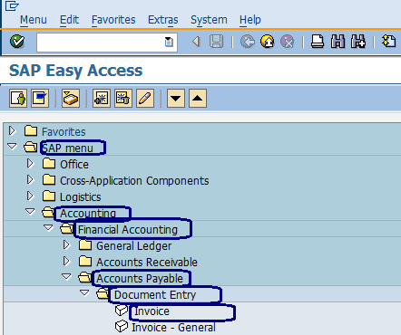401x335 pixels.
Task: Collapse the Document Entry node triangle
Action: (84, 293)
